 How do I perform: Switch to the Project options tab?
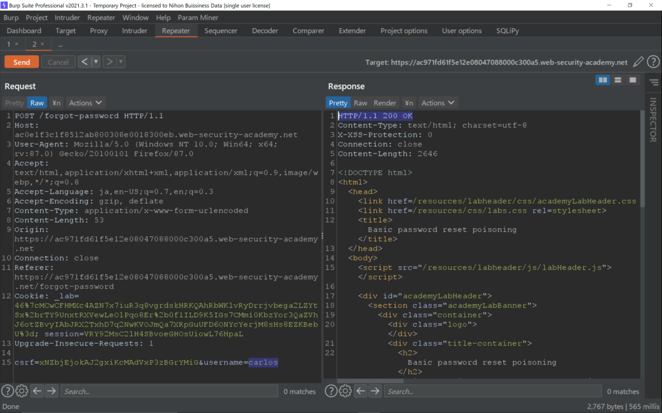(404, 31)
